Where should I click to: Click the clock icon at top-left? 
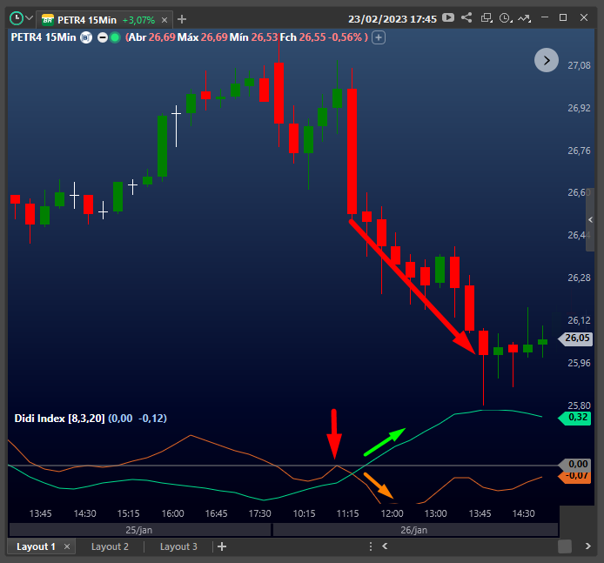pos(17,18)
